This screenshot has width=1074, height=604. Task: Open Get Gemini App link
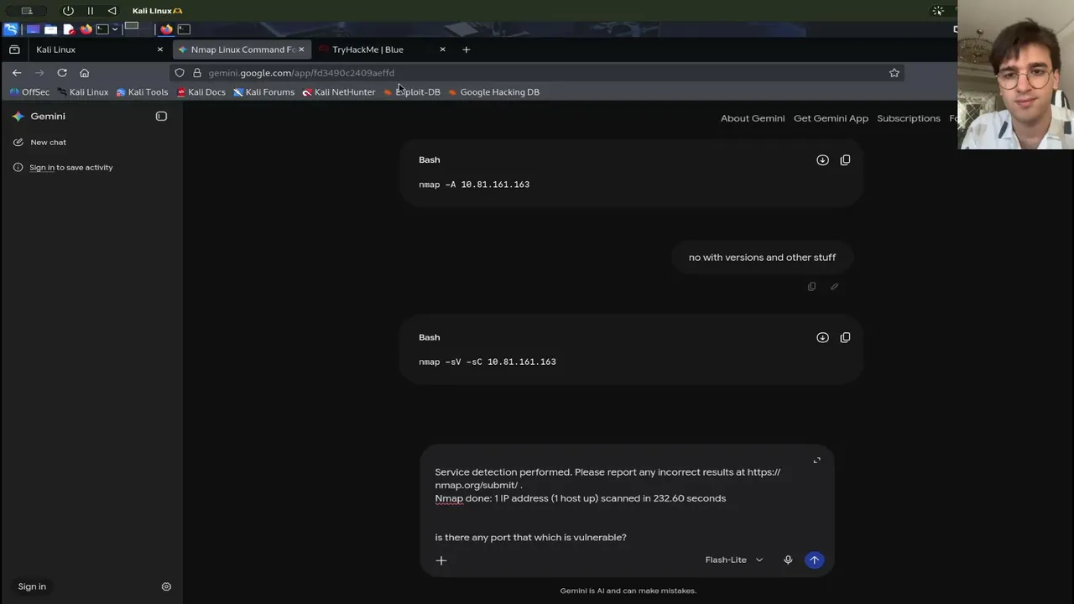tap(831, 118)
